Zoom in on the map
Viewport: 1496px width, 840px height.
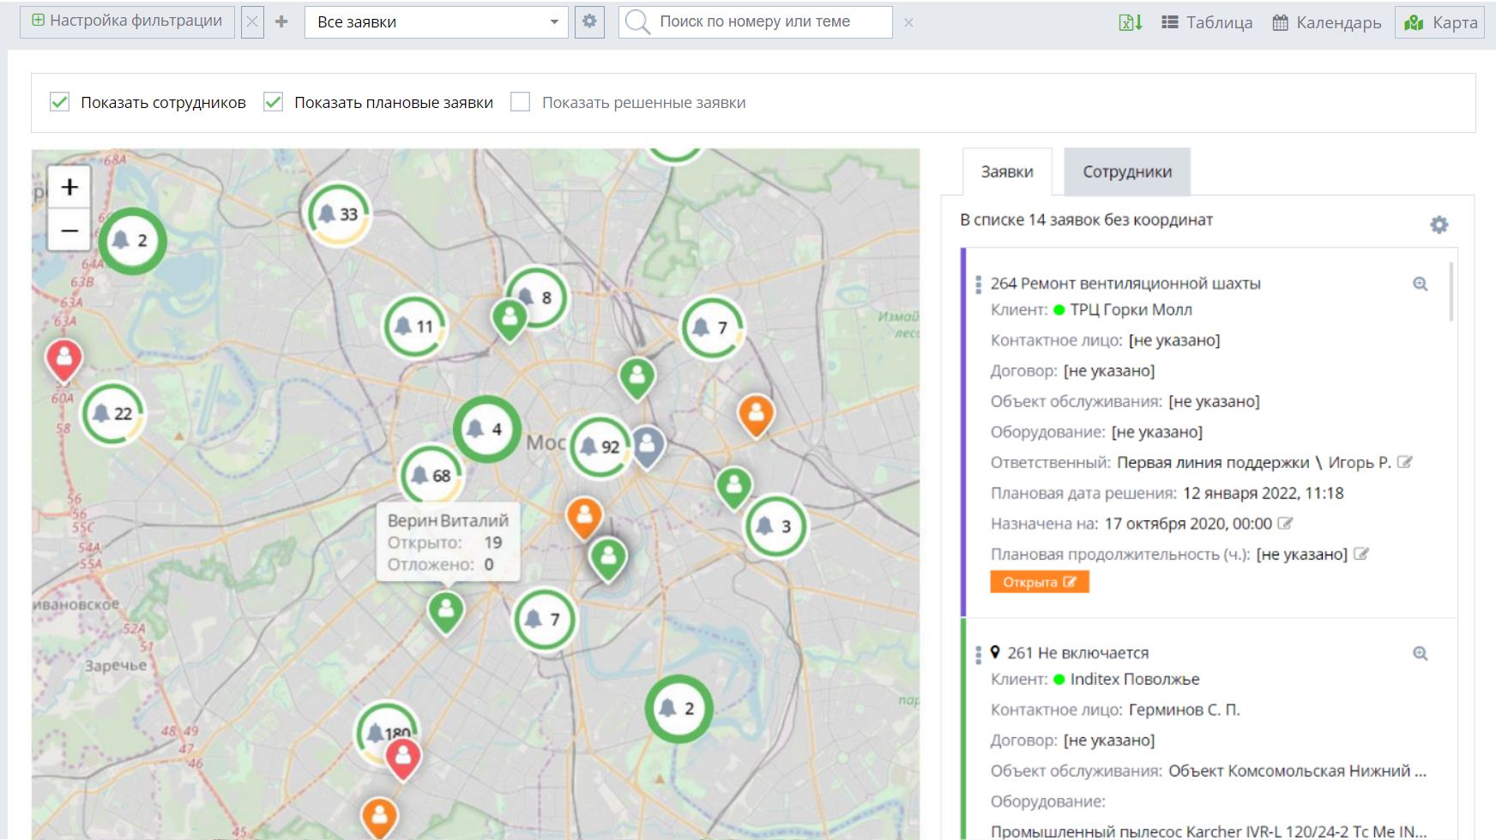pyautogui.click(x=69, y=187)
